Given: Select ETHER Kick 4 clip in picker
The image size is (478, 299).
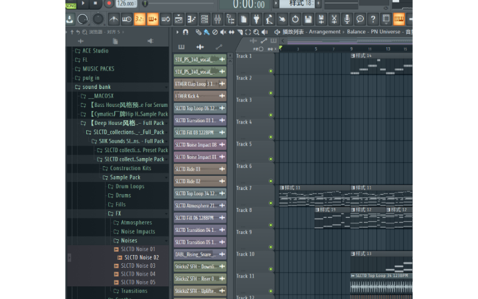Looking at the screenshot, I should tap(200, 96).
